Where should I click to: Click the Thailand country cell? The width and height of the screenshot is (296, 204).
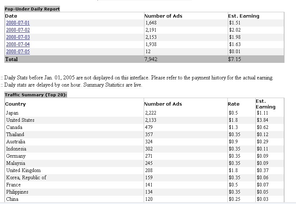tap(15, 134)
